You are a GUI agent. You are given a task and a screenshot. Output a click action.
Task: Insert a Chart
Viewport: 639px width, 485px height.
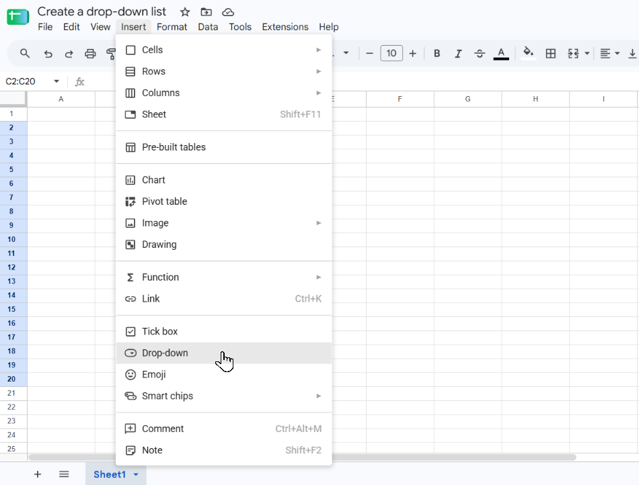click(x=224, y=180)
